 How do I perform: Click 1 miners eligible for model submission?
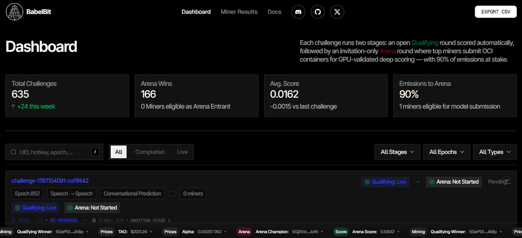point(450,107)
